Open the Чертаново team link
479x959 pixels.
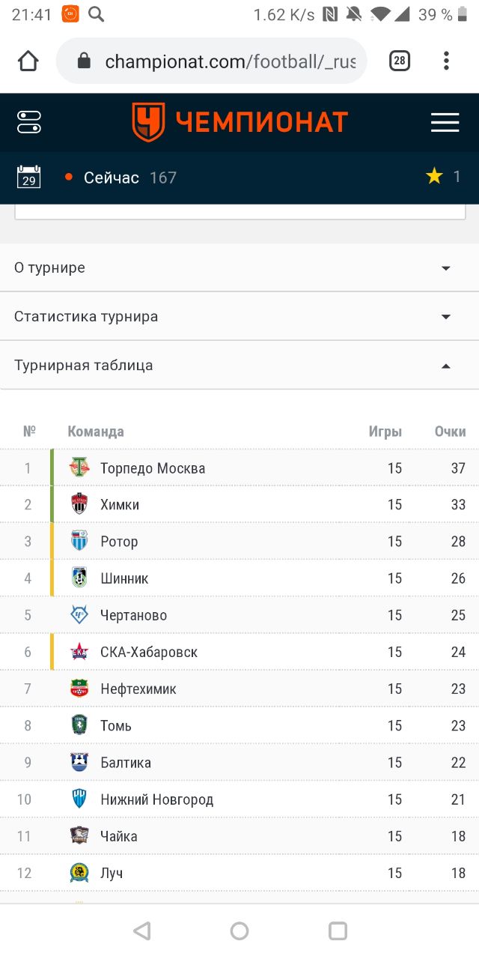click(x=134, y=615)
